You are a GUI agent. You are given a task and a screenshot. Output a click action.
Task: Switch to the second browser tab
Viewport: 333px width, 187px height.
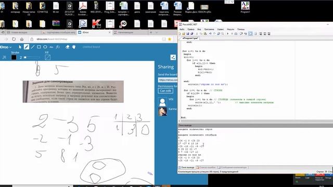click(x=59, y=32)
